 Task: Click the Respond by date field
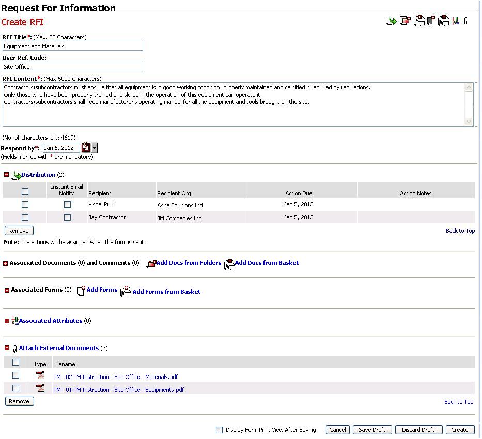tap(61, 148)
